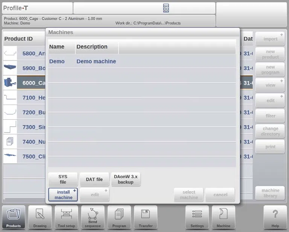Click the view button
The image size is (289, 232).
[x=270, y=85]
